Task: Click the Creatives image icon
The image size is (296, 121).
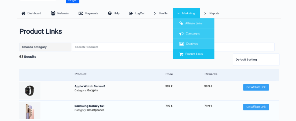Action: [182, 44]
